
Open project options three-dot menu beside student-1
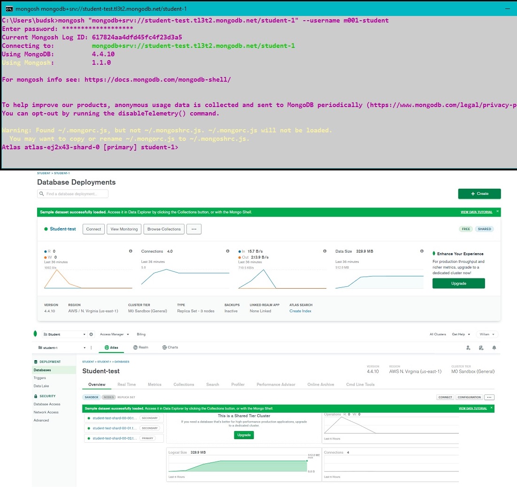(91, 347)
